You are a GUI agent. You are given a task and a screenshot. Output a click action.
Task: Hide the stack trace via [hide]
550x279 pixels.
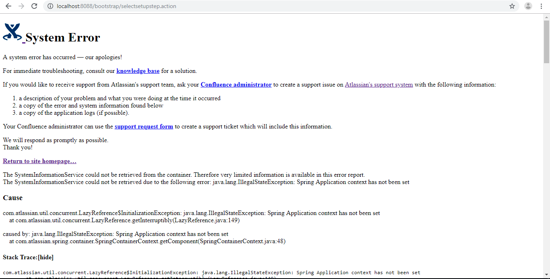click(46, 257)
